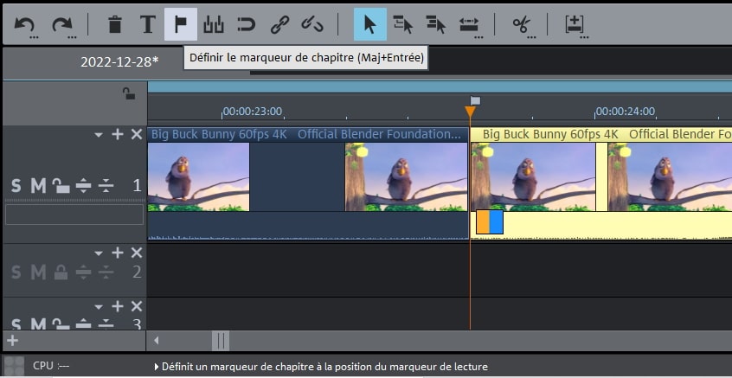Click the scroll-left arrow of timeline scrollbar
Image resolution: width=732 pixels, height=378 pixels.
157,341
